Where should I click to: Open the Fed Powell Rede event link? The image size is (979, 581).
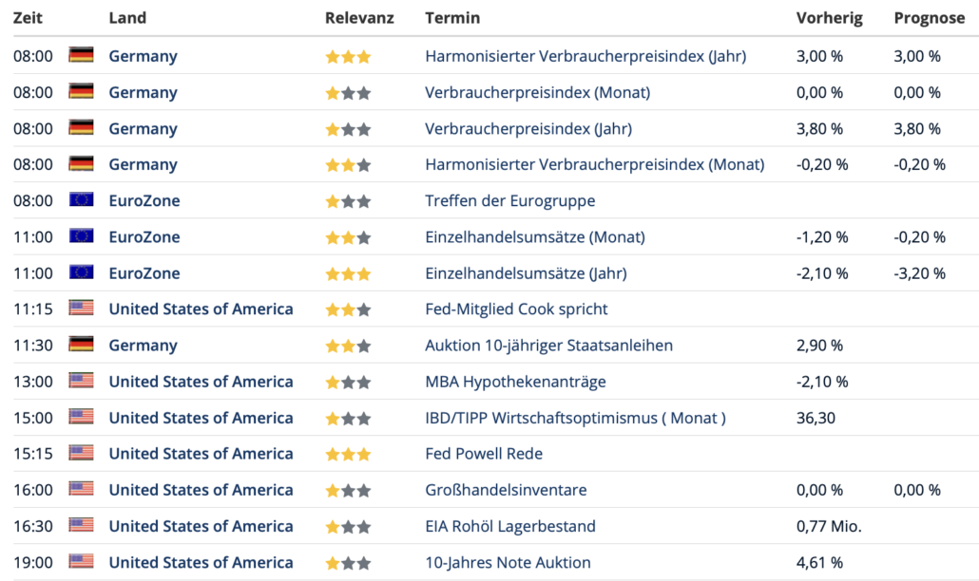pyautogui.click(x=484, y=454)
